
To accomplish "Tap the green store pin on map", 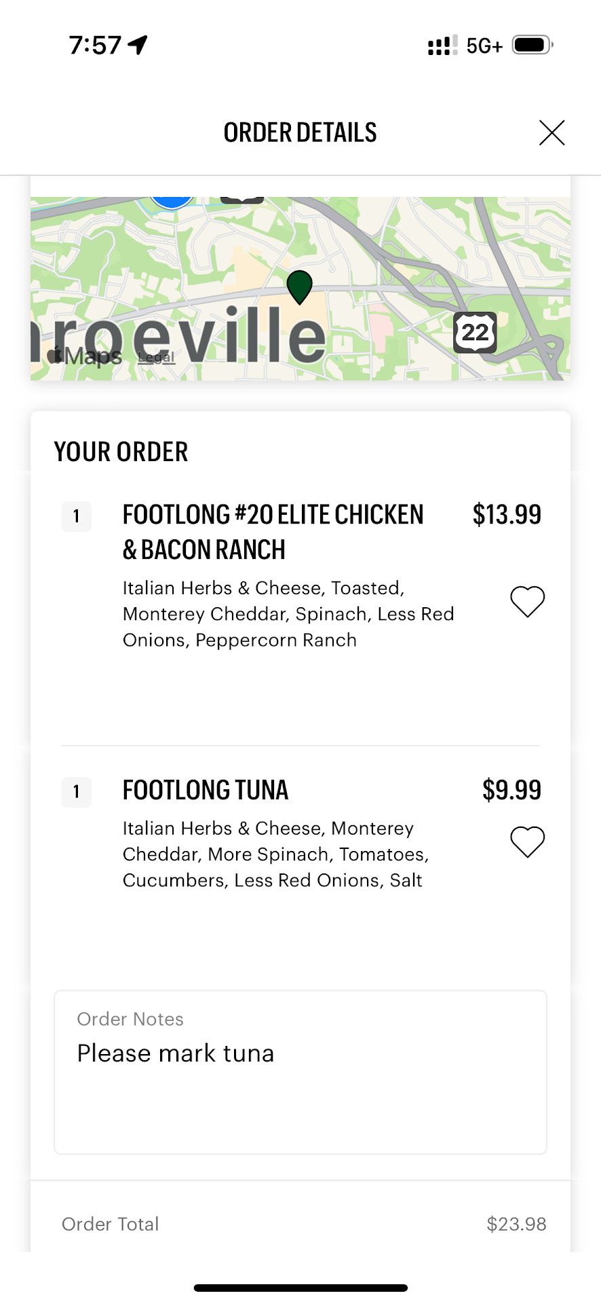I will (299, 286).
